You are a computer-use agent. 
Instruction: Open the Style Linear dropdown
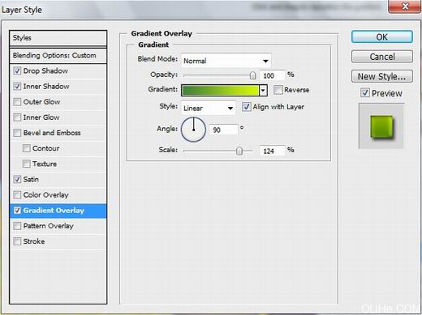(209, 108)
